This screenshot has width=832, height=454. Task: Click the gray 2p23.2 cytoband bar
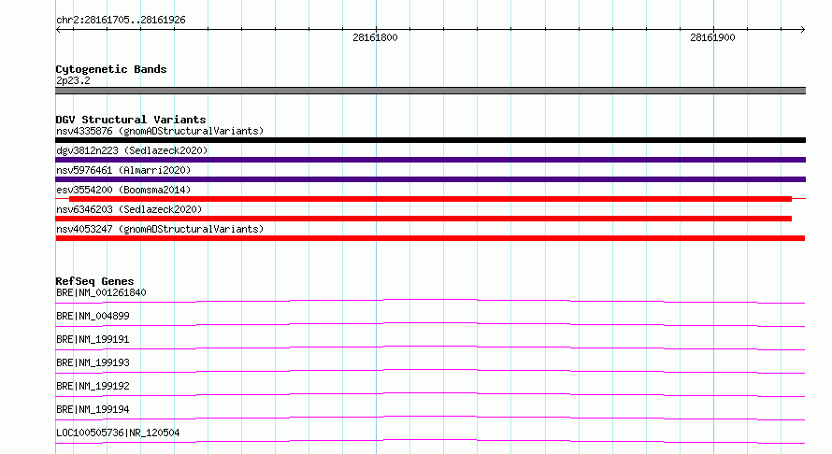[430, 91]
